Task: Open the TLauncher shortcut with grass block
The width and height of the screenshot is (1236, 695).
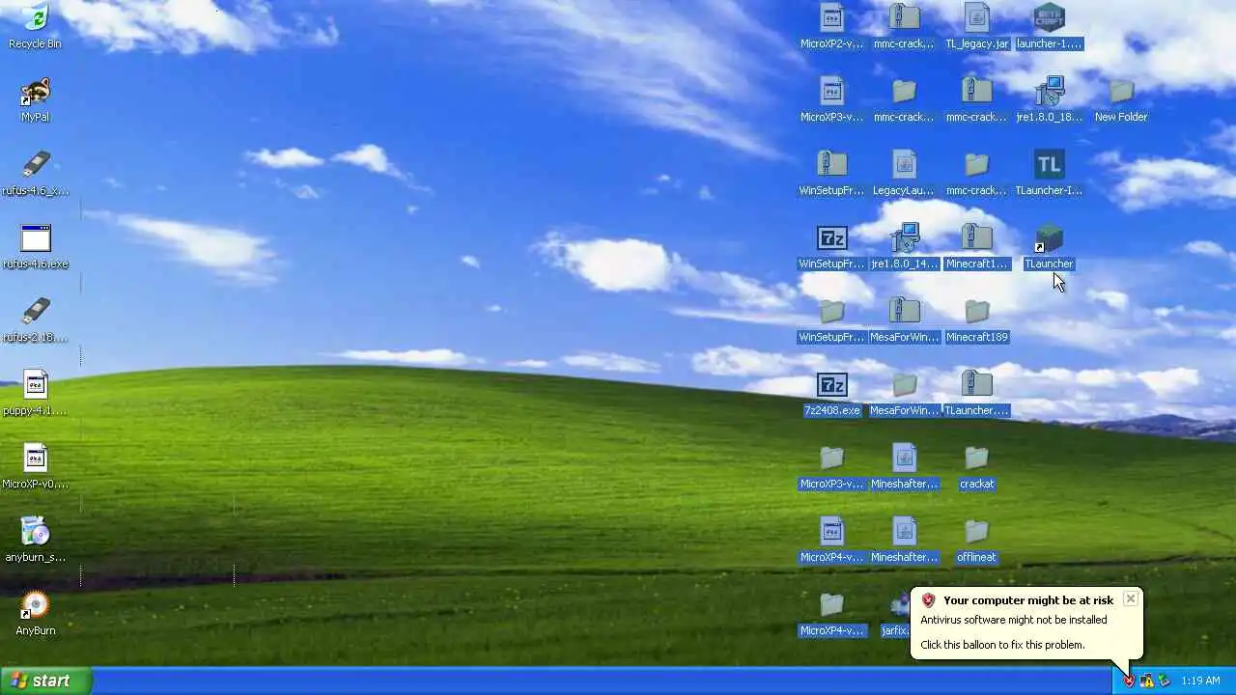Action: 1049,246
